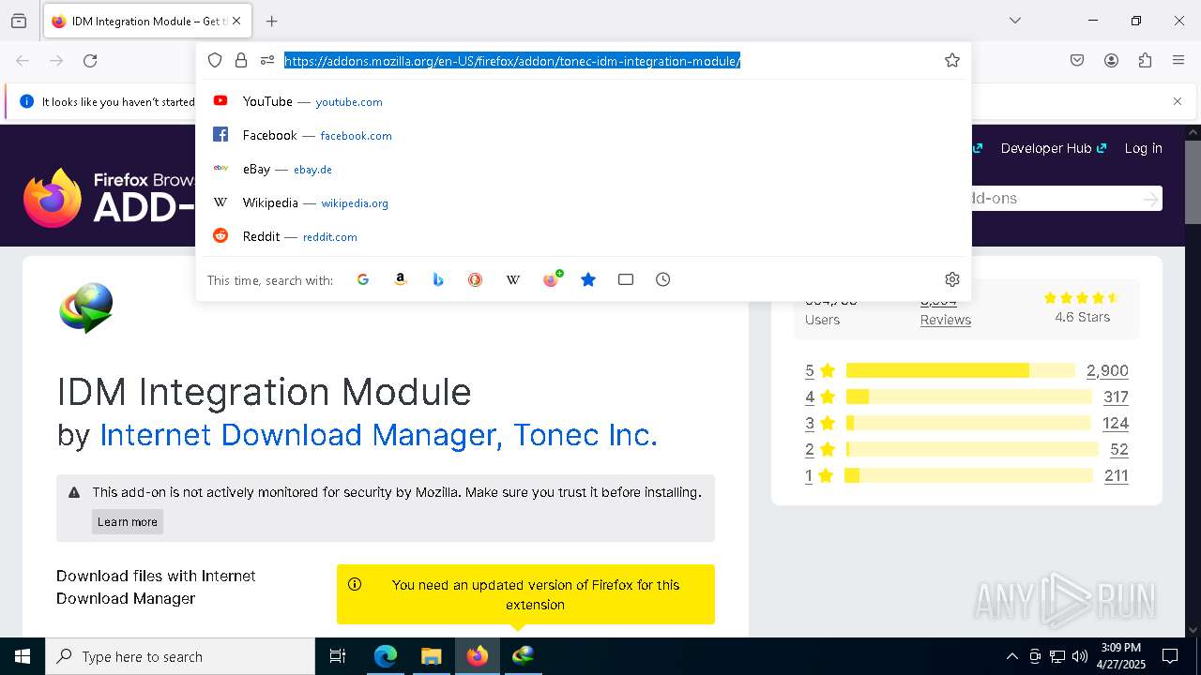Select the Wikipedia suggestion

(x=584, y=202)
